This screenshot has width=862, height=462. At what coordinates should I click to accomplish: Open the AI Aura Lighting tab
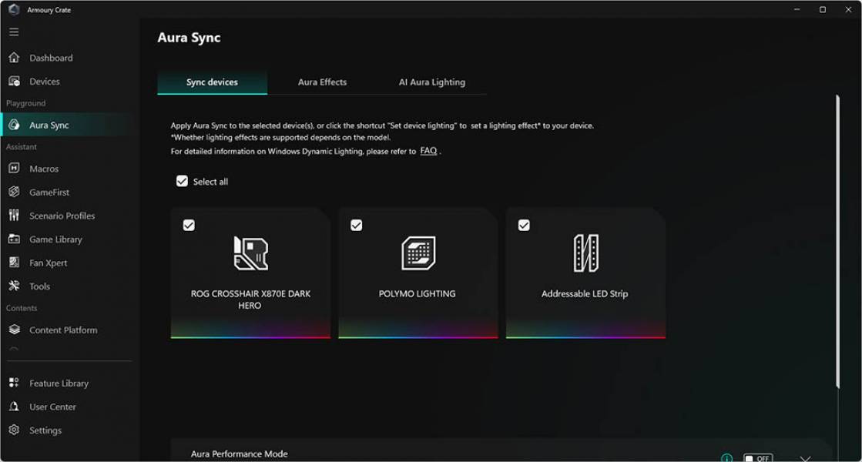coord(431,82)
